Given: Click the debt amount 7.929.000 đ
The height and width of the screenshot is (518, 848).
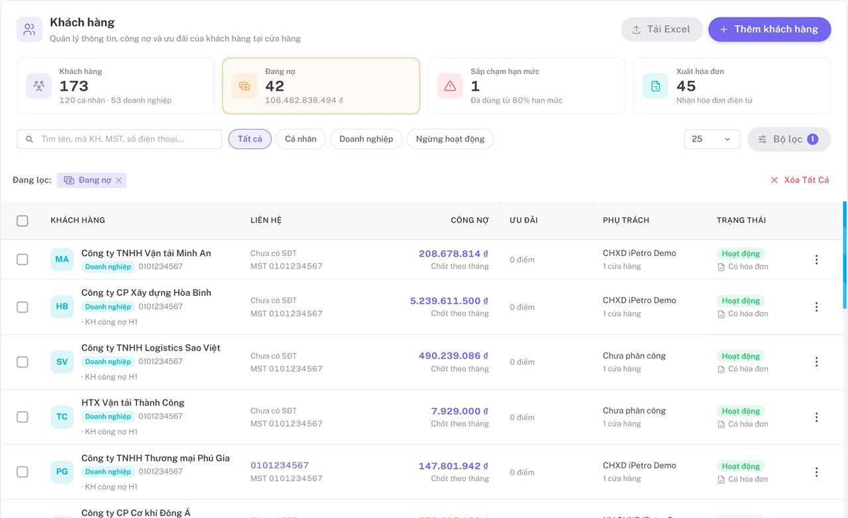Looking at the screenshot, I should 460,411.
